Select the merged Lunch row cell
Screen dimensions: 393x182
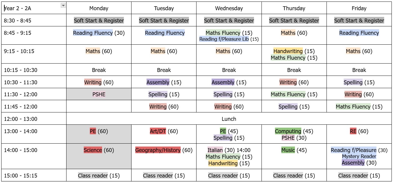229,119
